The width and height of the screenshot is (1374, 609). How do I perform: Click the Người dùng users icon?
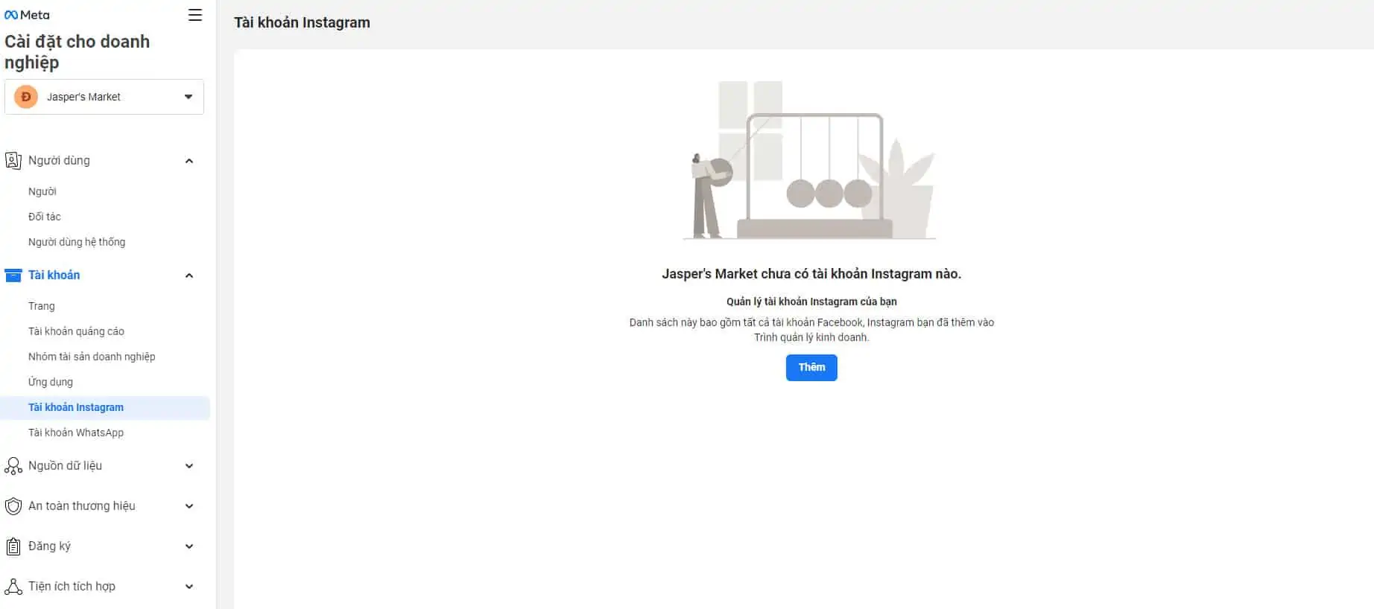[x=13, y=160]
